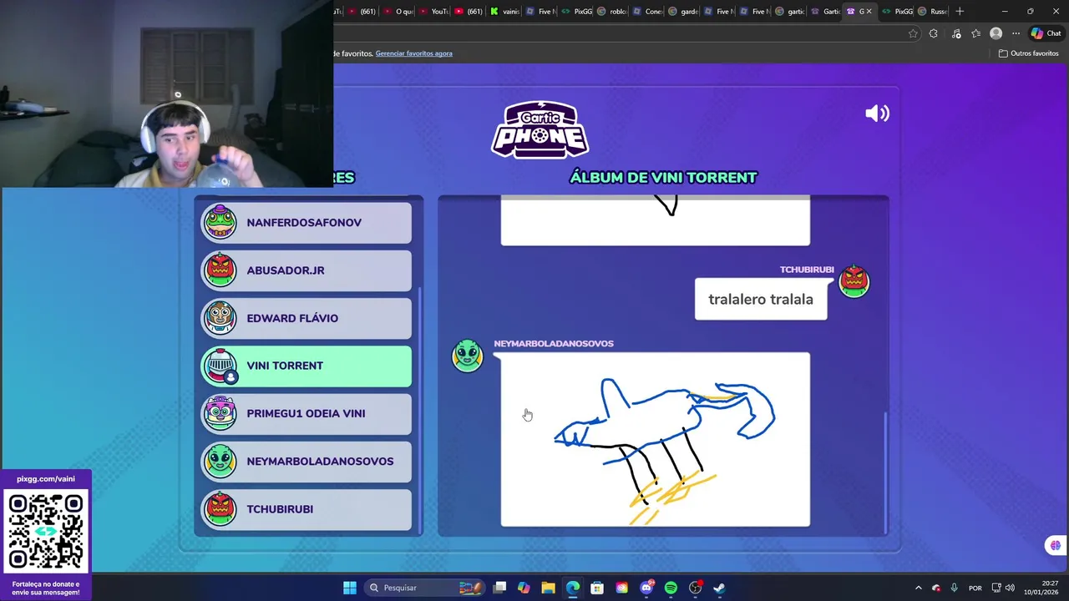Open Steam from the taskbar
Screen dimensions: 1069x601
point(719,588)
